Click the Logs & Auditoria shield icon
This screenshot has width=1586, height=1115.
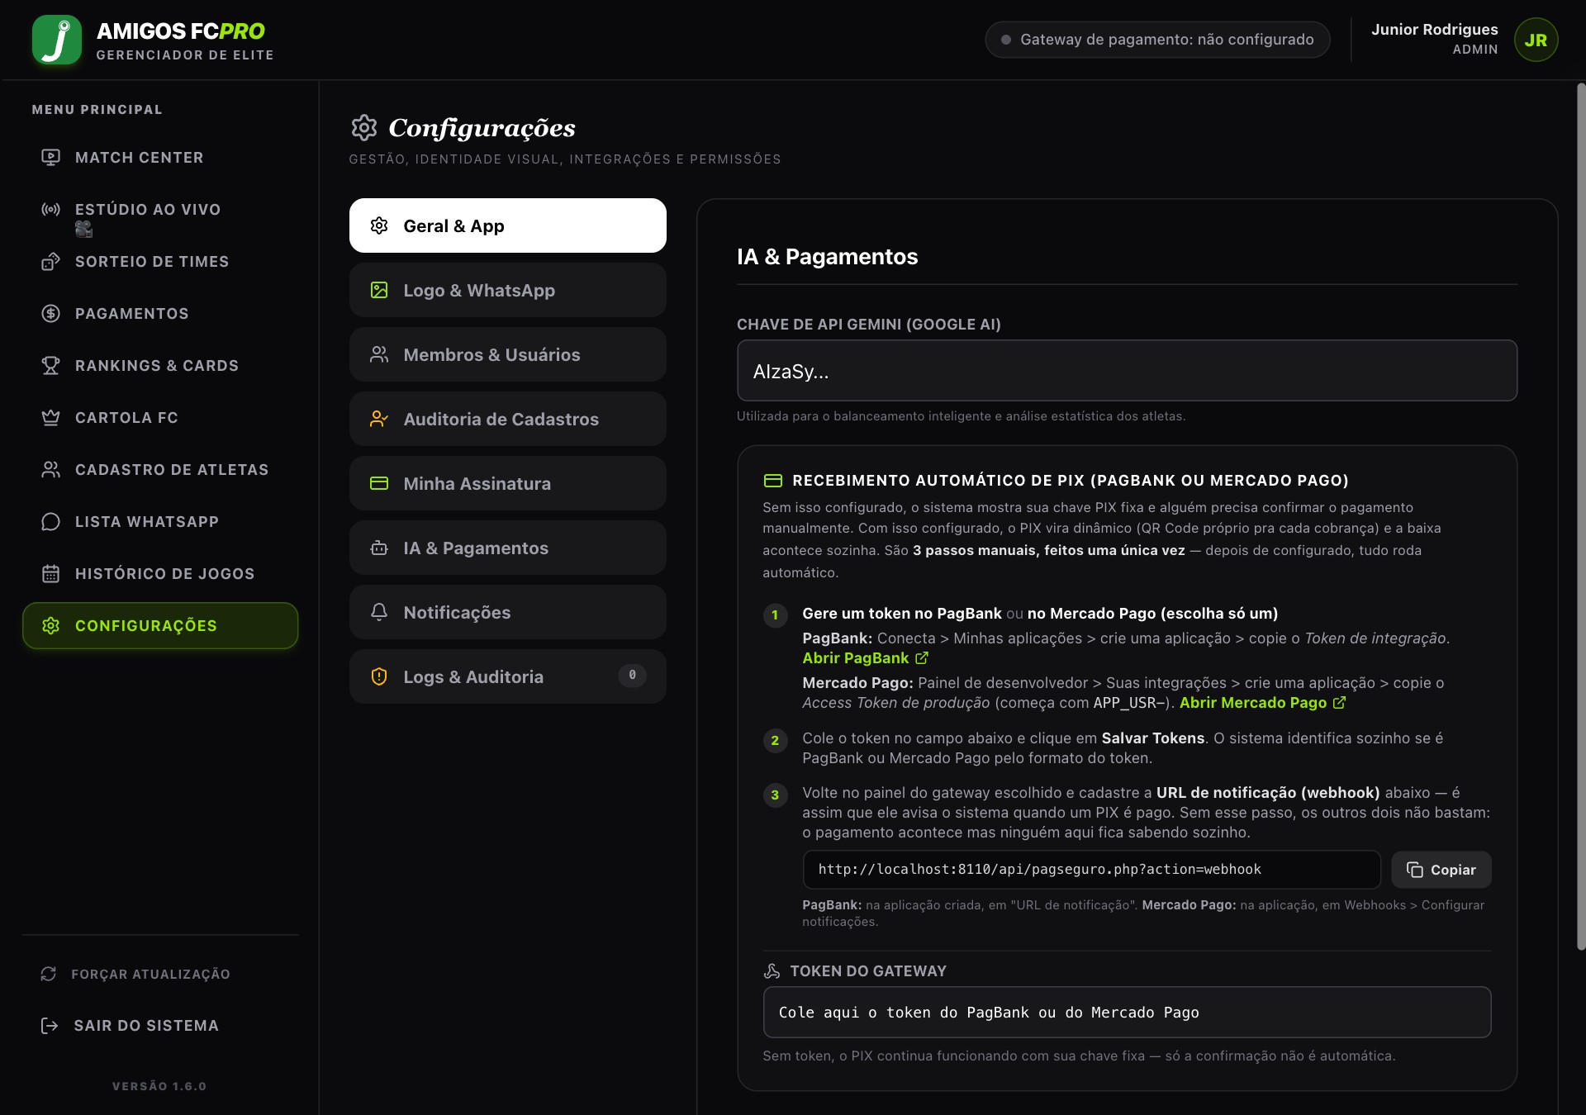pyautogui.click(x=379, y=676)
